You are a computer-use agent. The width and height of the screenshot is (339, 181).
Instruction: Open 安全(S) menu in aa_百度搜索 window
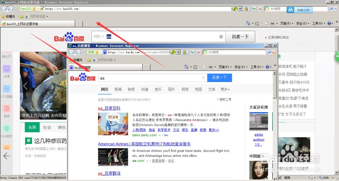coord(241,67)
